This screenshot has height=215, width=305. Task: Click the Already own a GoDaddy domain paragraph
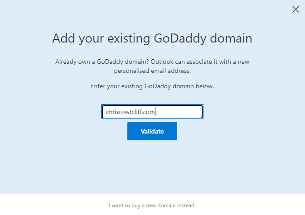pos(152,66)
